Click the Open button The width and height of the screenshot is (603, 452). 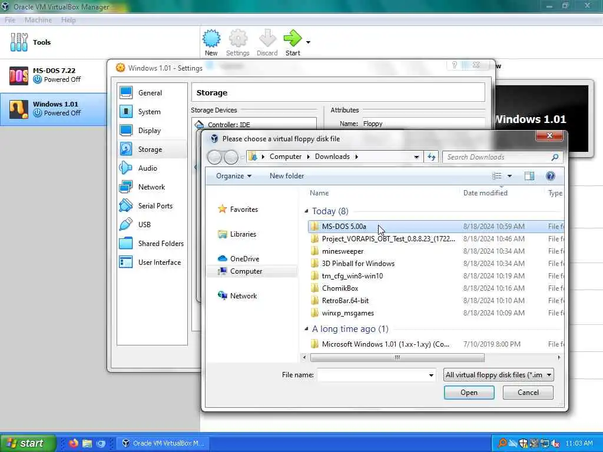coord(469,393)
